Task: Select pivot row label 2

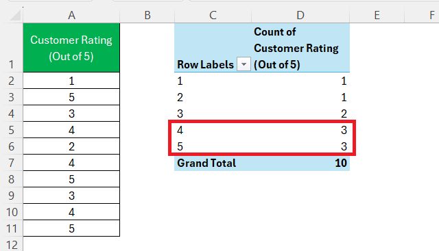Action: click(213, 97)
